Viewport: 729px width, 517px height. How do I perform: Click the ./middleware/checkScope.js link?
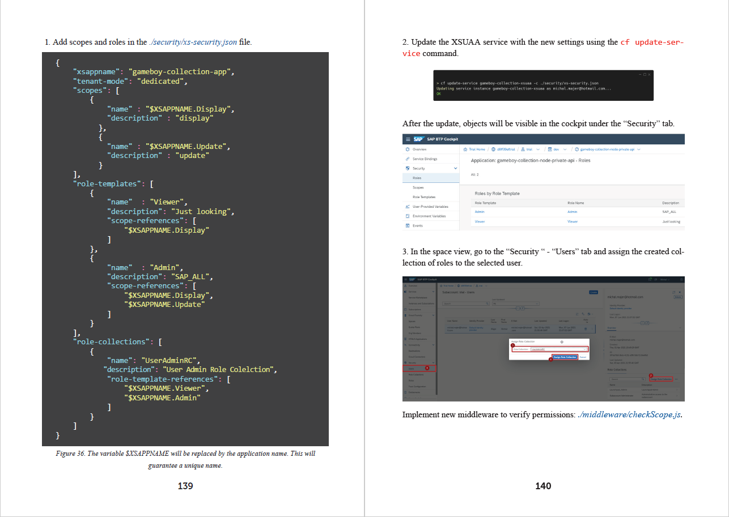tap(629, 415)
